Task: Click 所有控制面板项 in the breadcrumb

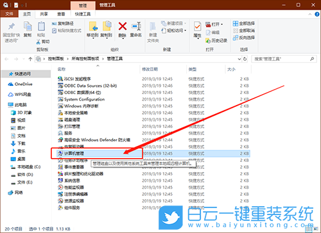Action: [85, 59]
